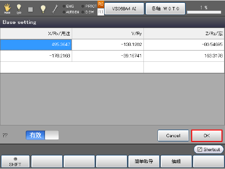Open the VS068A4 robot selection button
Image resolution: width=225 pixels, height=169 pixels.
pos(124,8)
